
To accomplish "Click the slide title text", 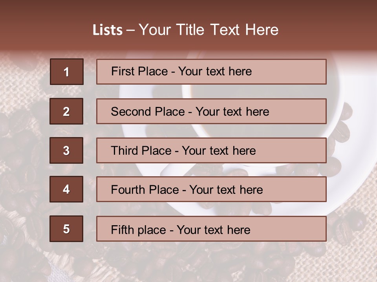I will pyautogui.click(x=185, y=30).
